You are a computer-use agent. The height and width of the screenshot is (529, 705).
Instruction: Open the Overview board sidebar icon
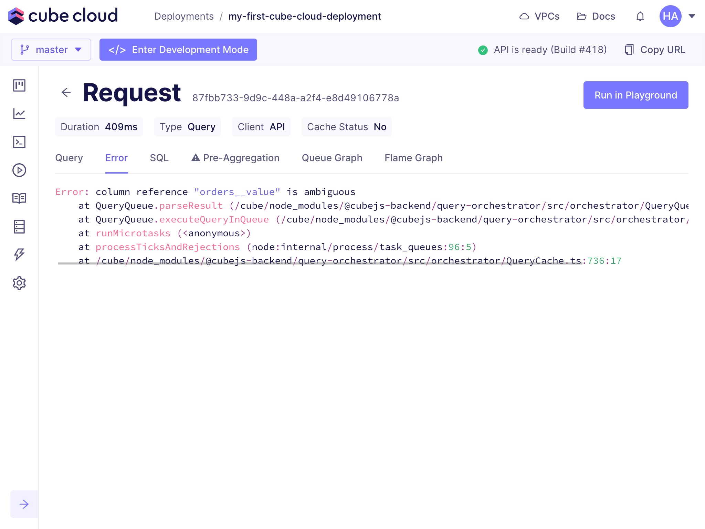(19, 85)
